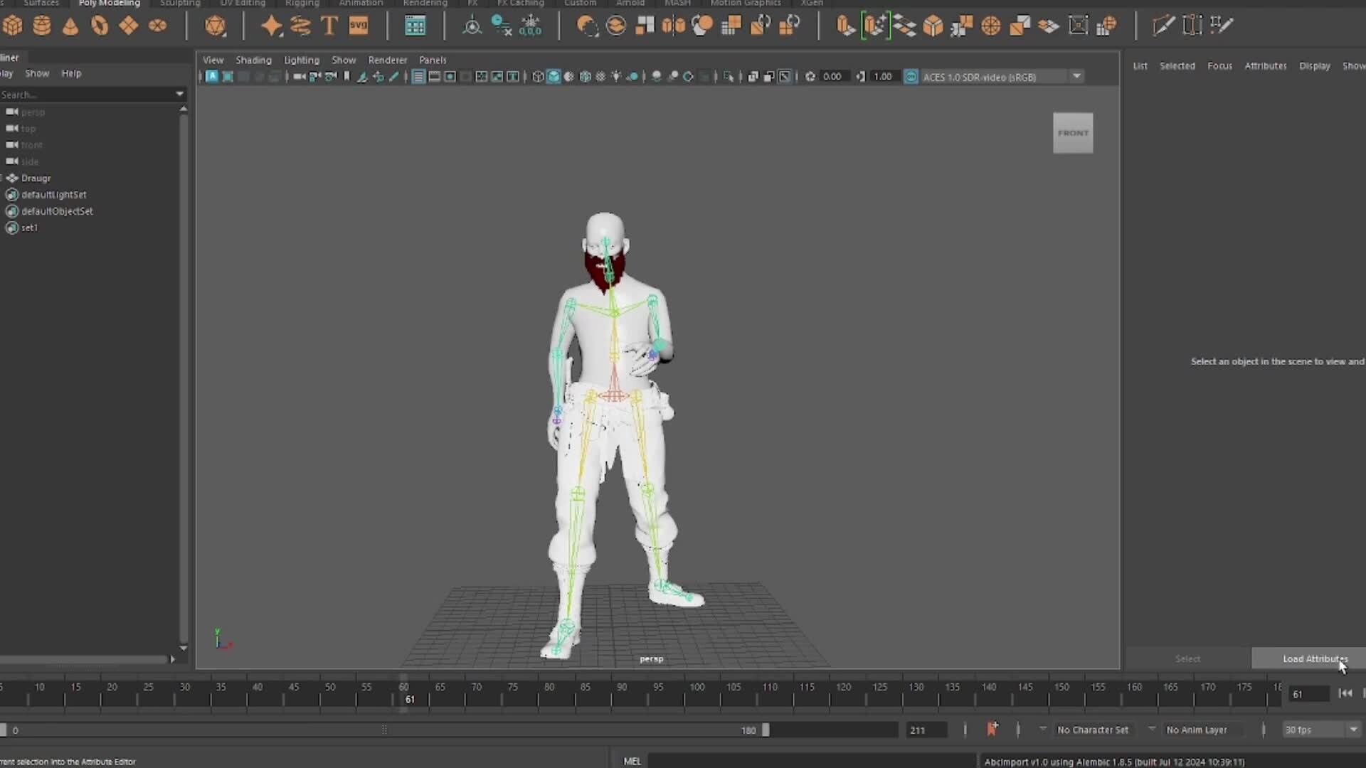
Task: Open the Panels menu in the viewport
Action: 433,60
